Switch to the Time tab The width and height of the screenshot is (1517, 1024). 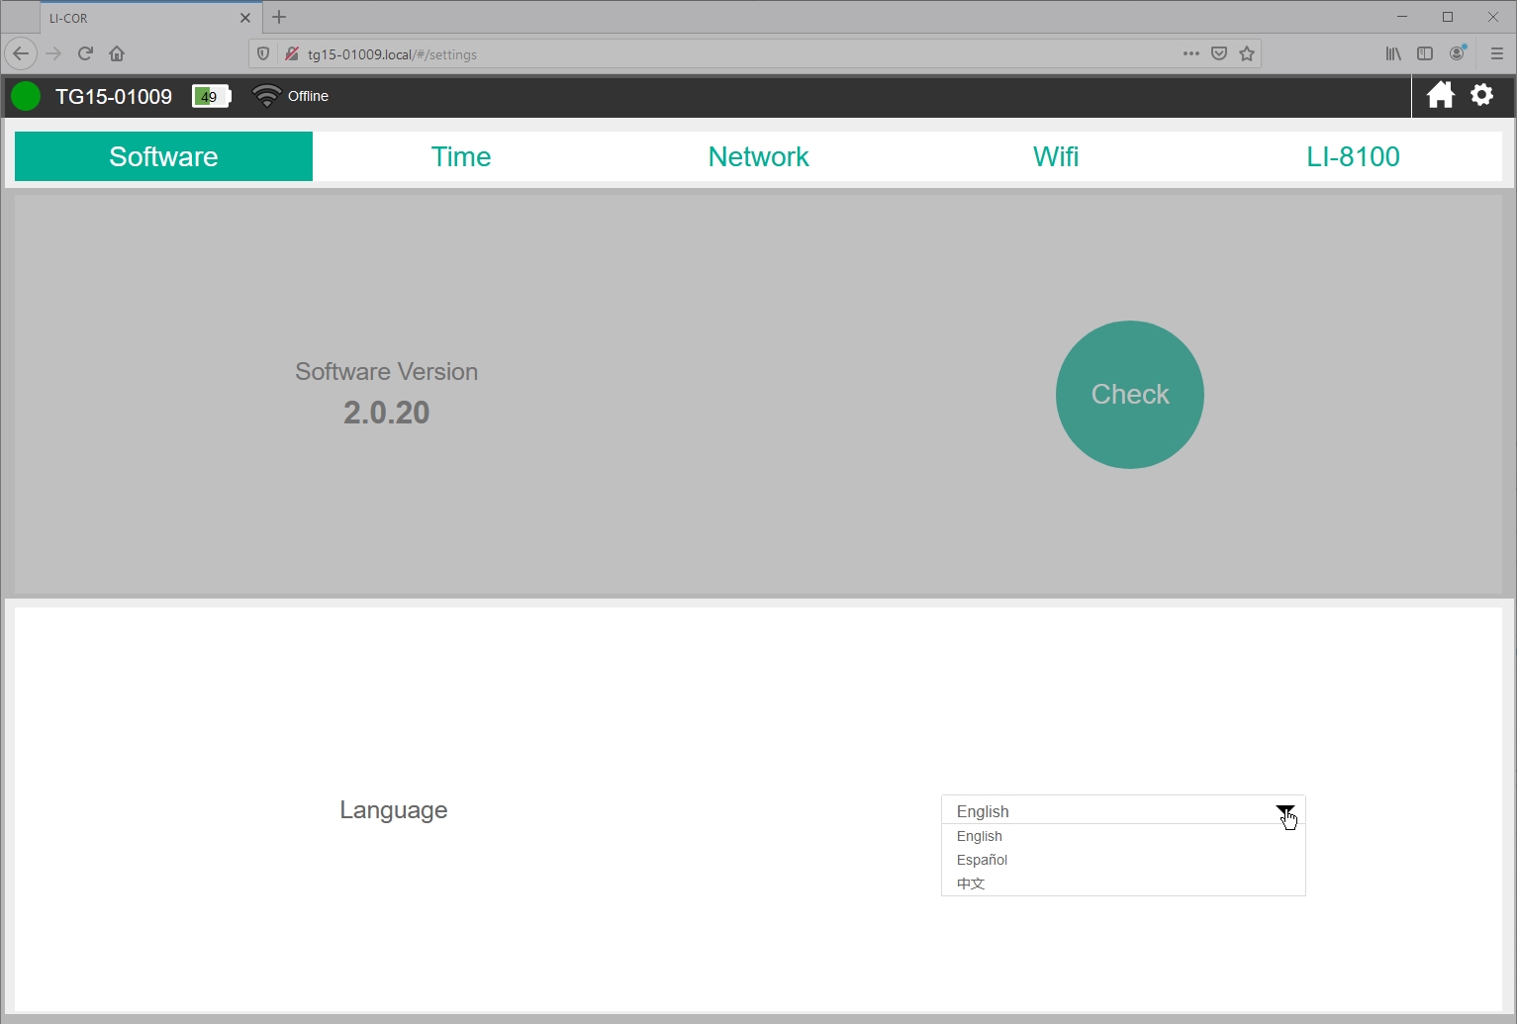click(x=461, y=156)
